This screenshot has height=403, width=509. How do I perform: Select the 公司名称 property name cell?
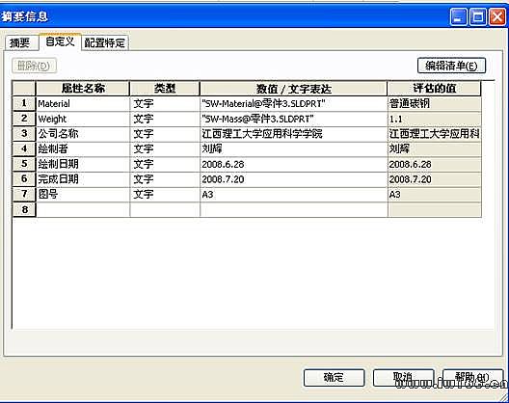click(83, 133)
